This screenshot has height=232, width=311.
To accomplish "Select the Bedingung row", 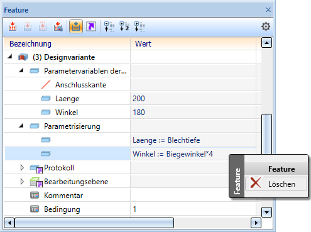I will point(133,209).
